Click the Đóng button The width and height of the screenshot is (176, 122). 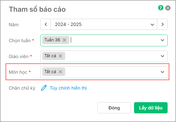(114, 108)
